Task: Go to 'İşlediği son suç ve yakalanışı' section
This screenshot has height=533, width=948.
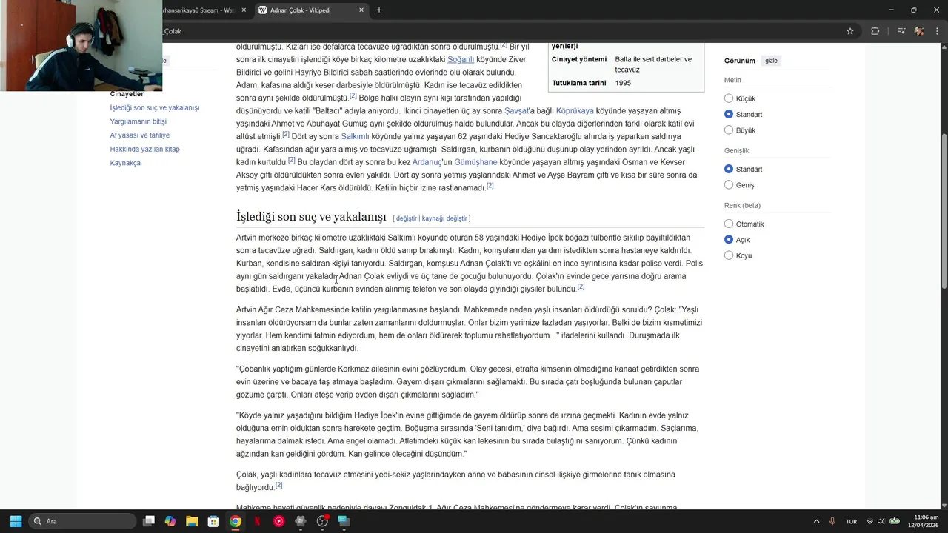Action: click(154, 108)
